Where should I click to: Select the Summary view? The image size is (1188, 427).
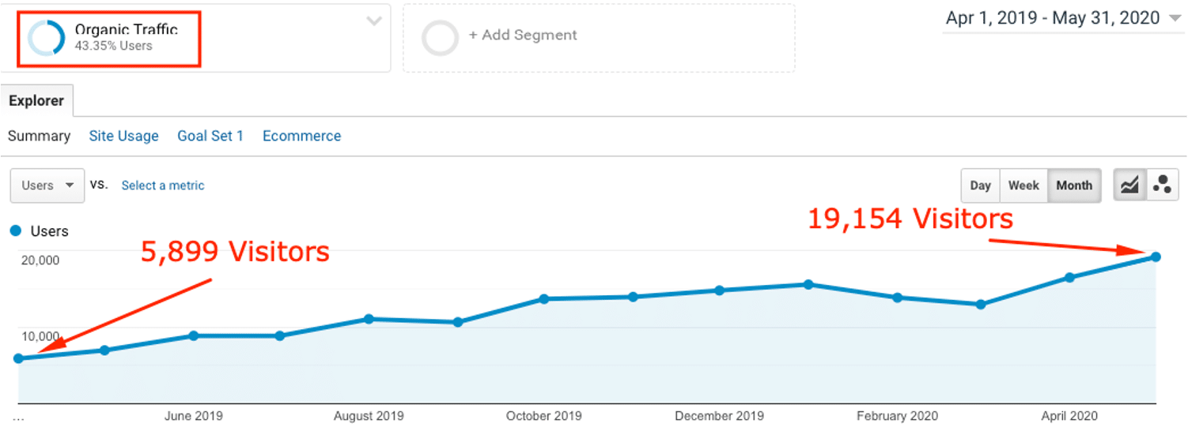coord(39,136)
